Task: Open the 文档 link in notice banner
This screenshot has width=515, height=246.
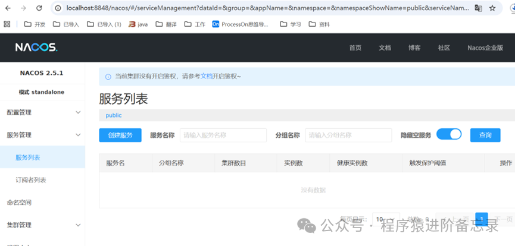Action: tap(206, 77)
